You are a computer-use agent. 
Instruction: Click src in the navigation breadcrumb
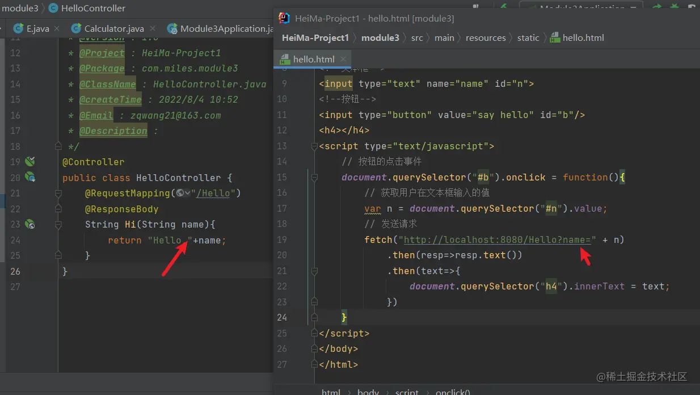(417, 38)
